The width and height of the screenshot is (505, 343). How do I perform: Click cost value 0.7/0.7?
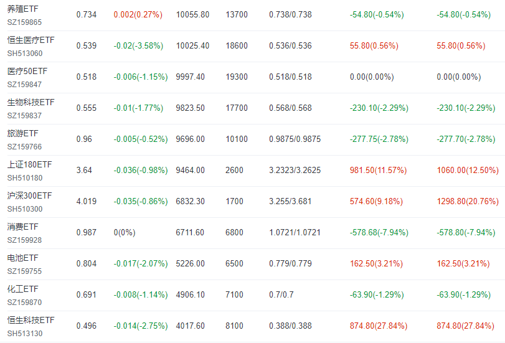point(281,294)
